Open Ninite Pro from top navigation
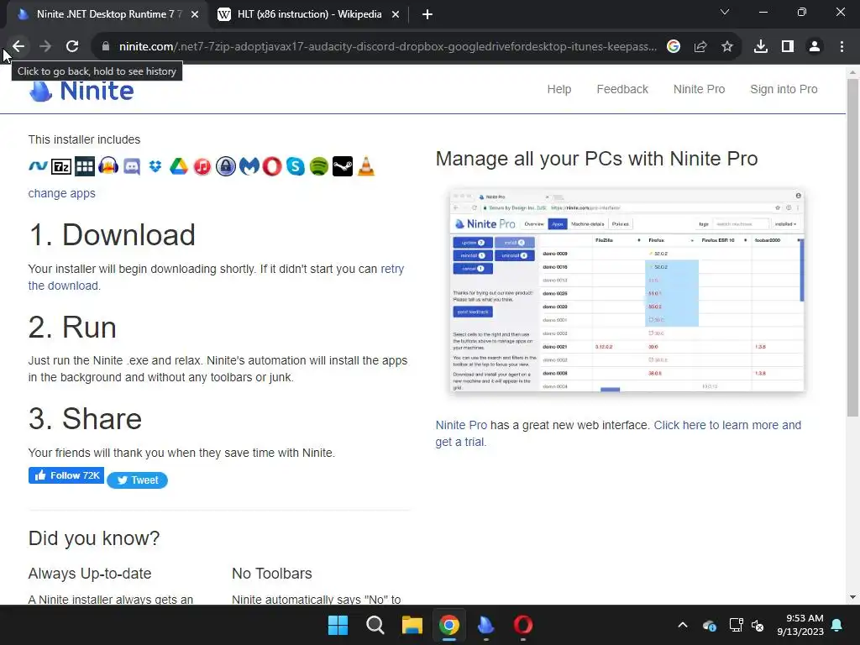The width and height of the screenshot is (860, 645). [x=699, y=89]
